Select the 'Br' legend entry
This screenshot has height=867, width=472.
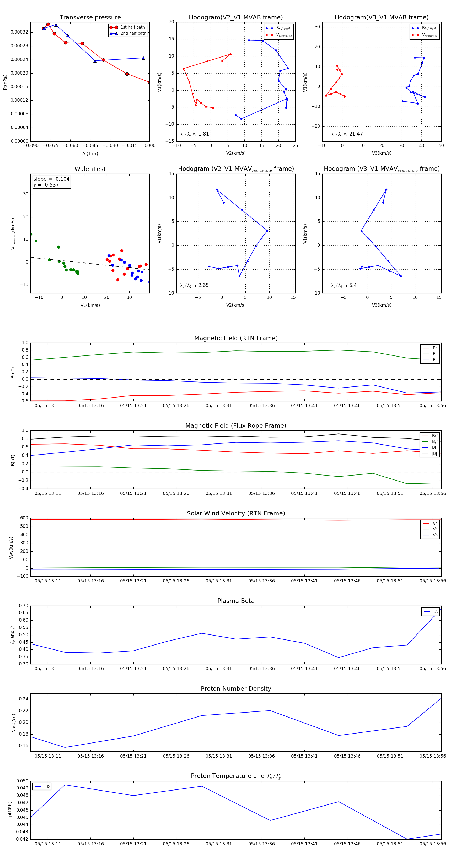coord(430,348)
